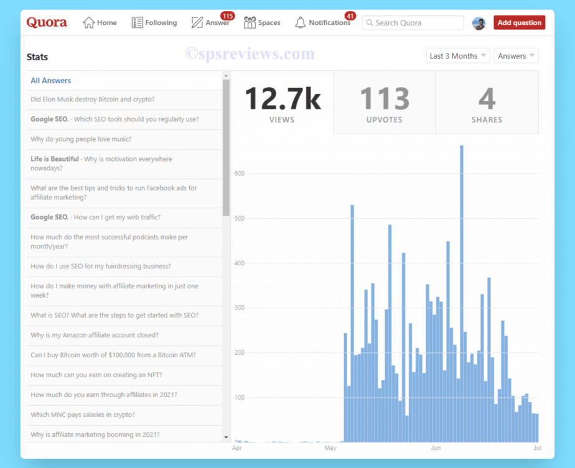575x468 pixels.
Task: Click the answers list scroll-up arrow
Action: (226, 76)
